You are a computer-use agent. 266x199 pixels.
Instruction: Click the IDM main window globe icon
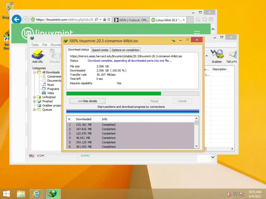[32, 38]
